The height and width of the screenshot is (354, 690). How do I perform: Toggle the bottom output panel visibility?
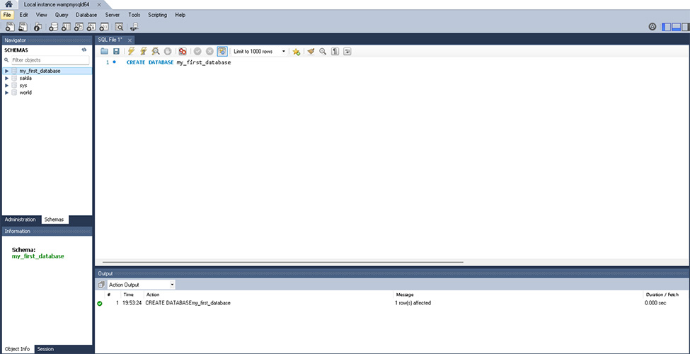tap(676, 27)
